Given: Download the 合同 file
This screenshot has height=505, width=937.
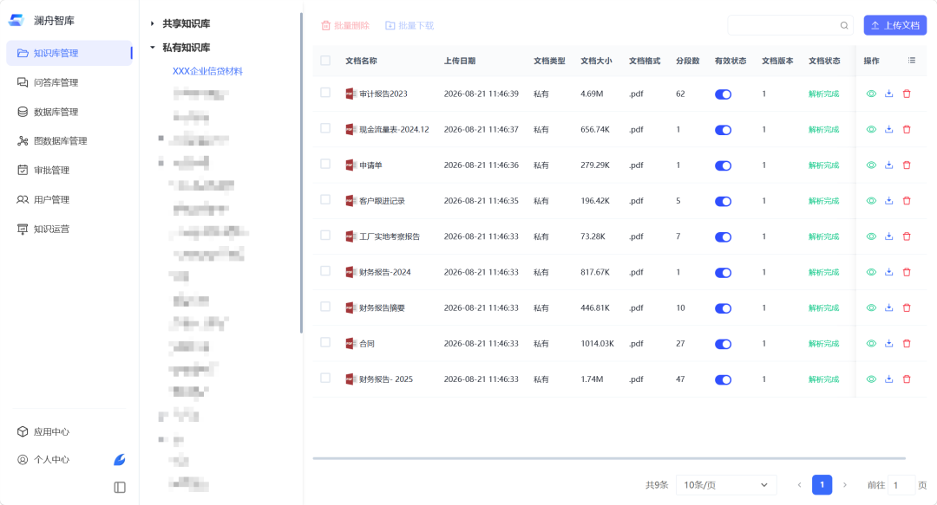Looking at the screenshot, I should (x=889, y=344).
